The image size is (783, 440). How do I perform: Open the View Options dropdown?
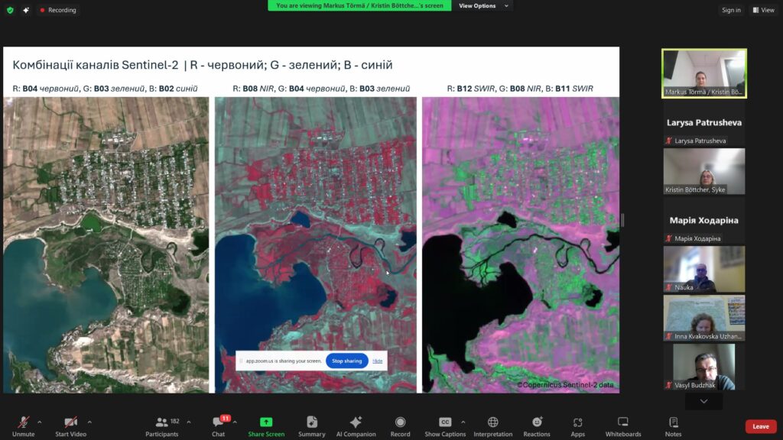(x=482, y=6)
